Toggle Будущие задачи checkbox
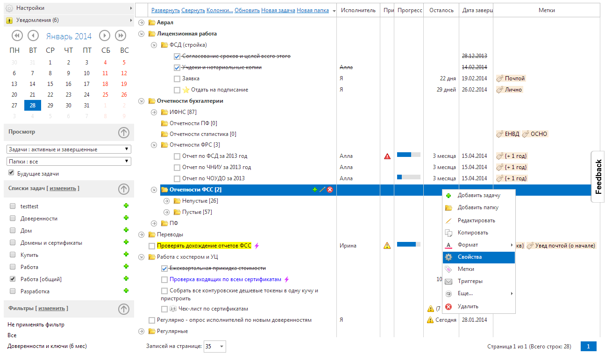 tap(12, 173)
